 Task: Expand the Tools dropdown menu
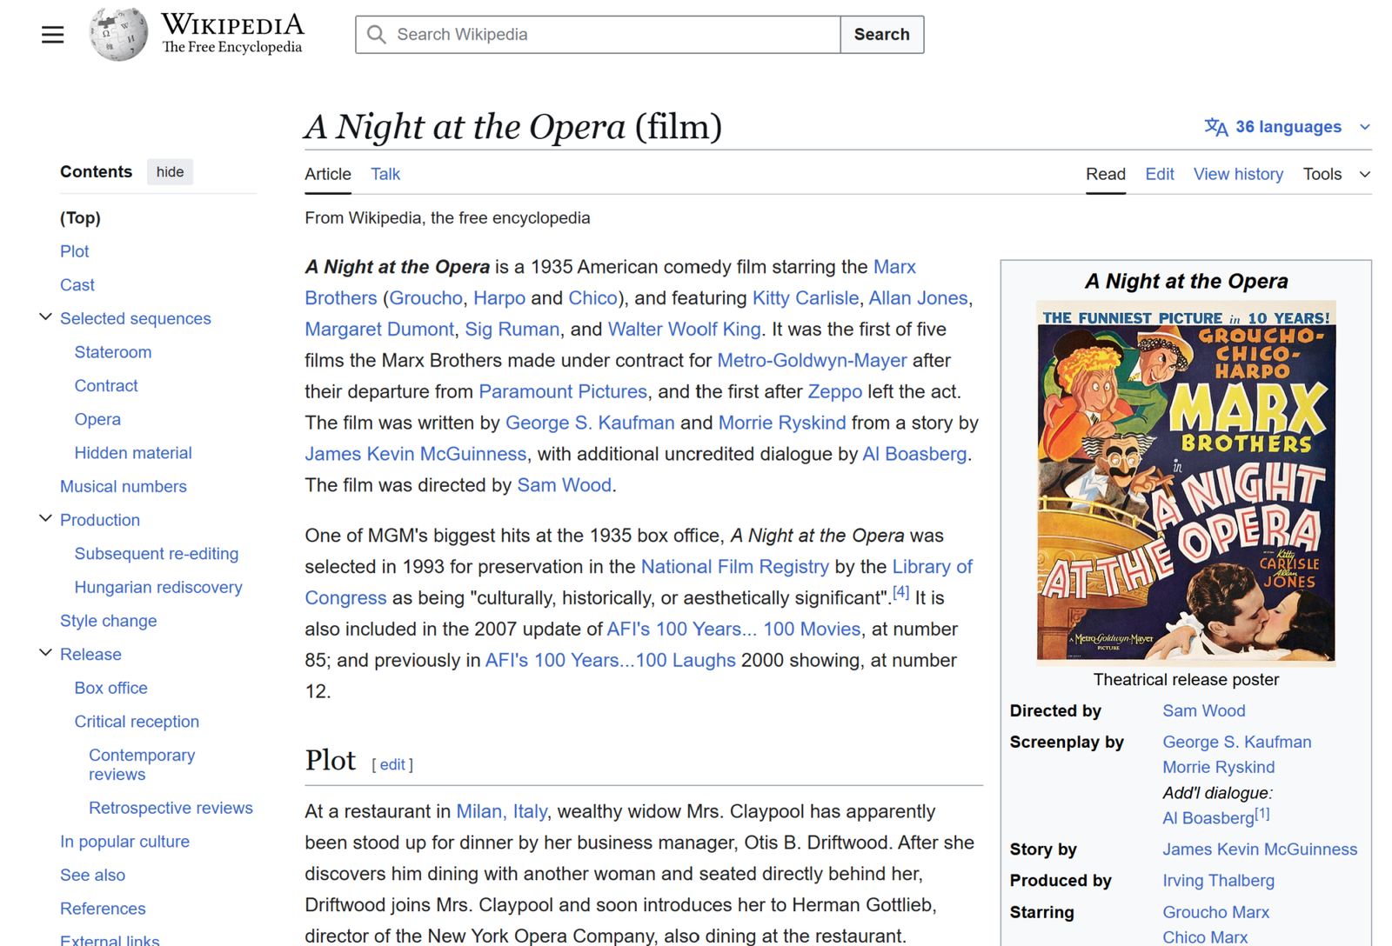tap(1335, 174)
